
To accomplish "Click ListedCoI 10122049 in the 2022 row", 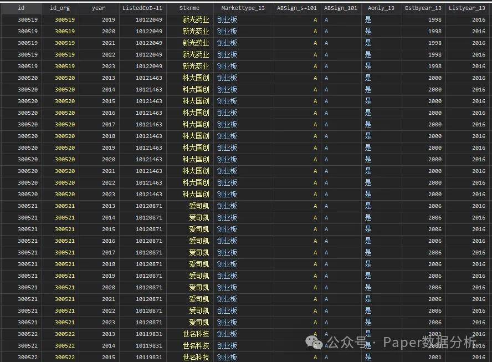I will (149, 55).
